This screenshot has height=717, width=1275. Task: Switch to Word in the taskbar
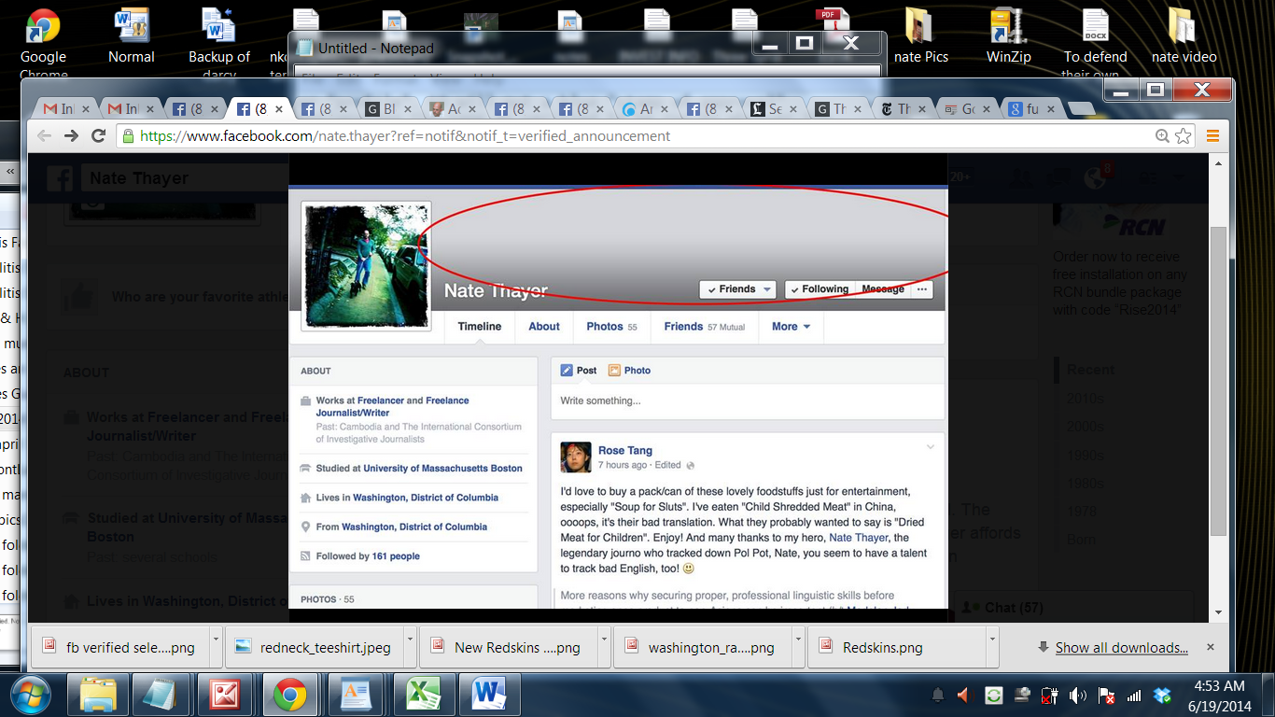coord(487,695)
